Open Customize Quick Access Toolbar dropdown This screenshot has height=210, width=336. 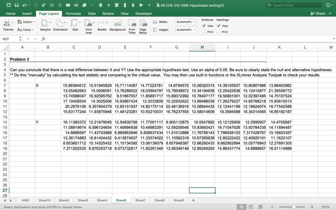pyautogui.click(x=149, y=5)
